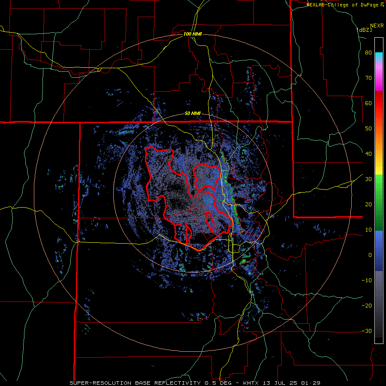Click the 50 NMI range ring label
This screenshot has height=386, width=386.
tap(193, 114)
